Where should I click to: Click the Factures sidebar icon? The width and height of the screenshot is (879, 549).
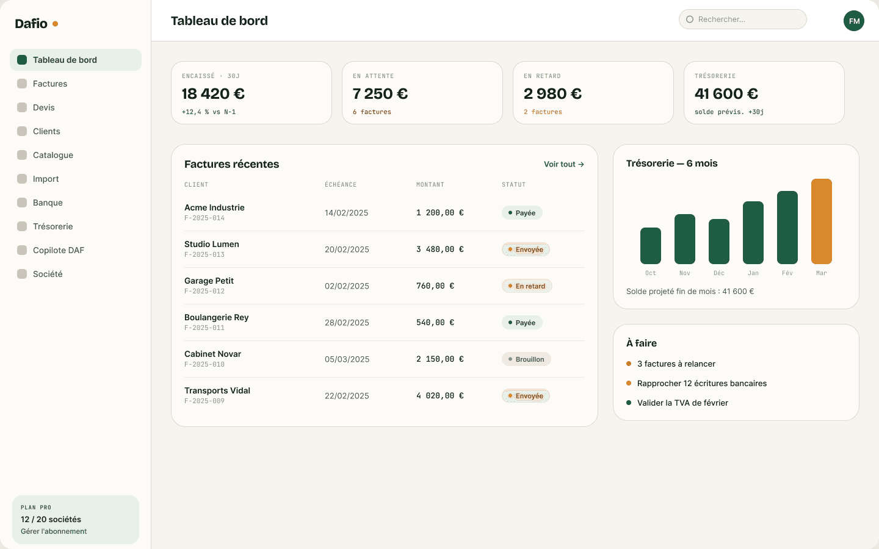22,84
